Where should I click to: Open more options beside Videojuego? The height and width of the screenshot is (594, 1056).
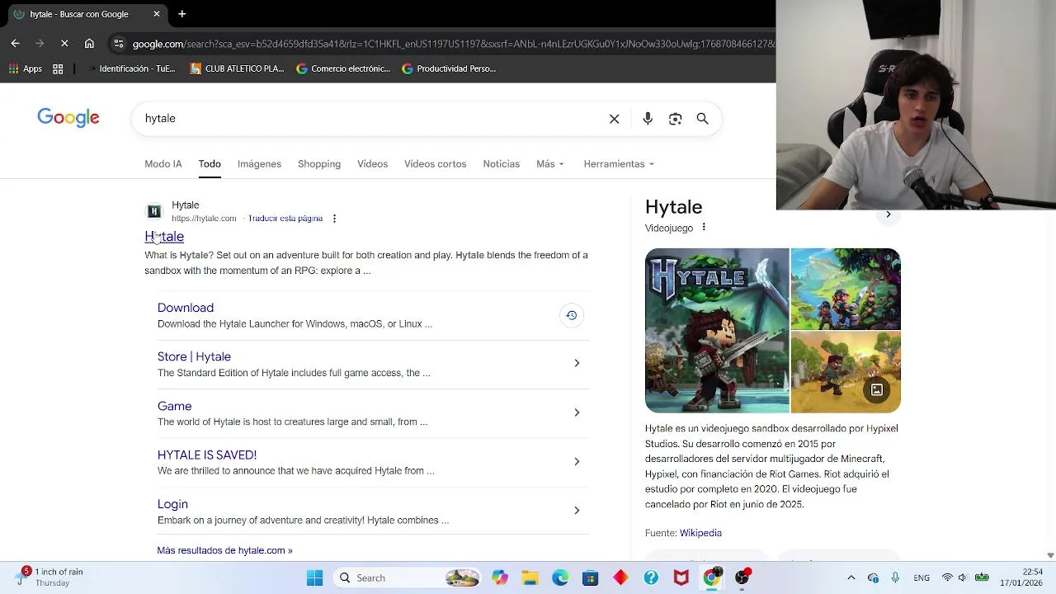click(x=704, y=228)
